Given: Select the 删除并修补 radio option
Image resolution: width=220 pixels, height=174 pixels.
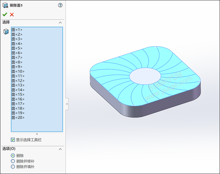Looking at the screenshot, I should (x=13, y=161).
